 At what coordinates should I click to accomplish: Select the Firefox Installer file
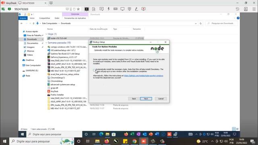coord(57,95)
